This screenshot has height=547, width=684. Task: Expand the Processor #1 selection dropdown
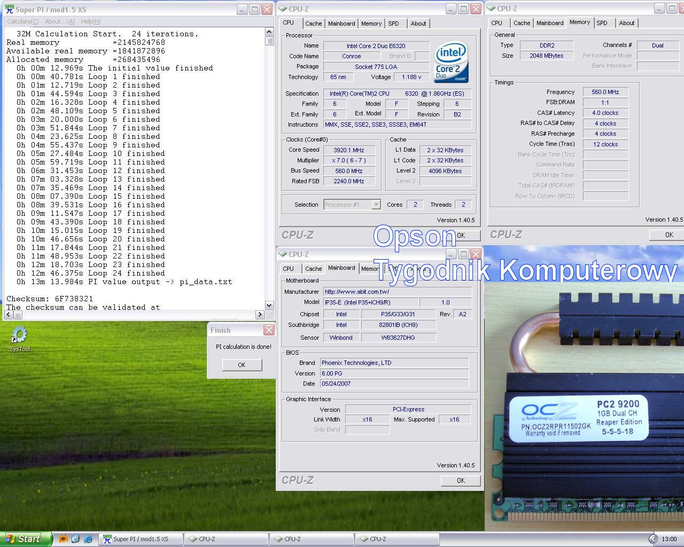(x=376, y=205)
